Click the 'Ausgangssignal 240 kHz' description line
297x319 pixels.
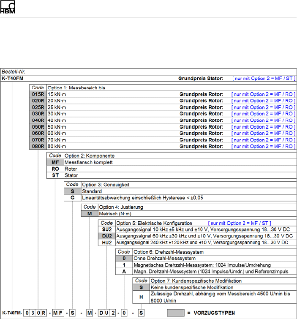[x=202, y=243]
